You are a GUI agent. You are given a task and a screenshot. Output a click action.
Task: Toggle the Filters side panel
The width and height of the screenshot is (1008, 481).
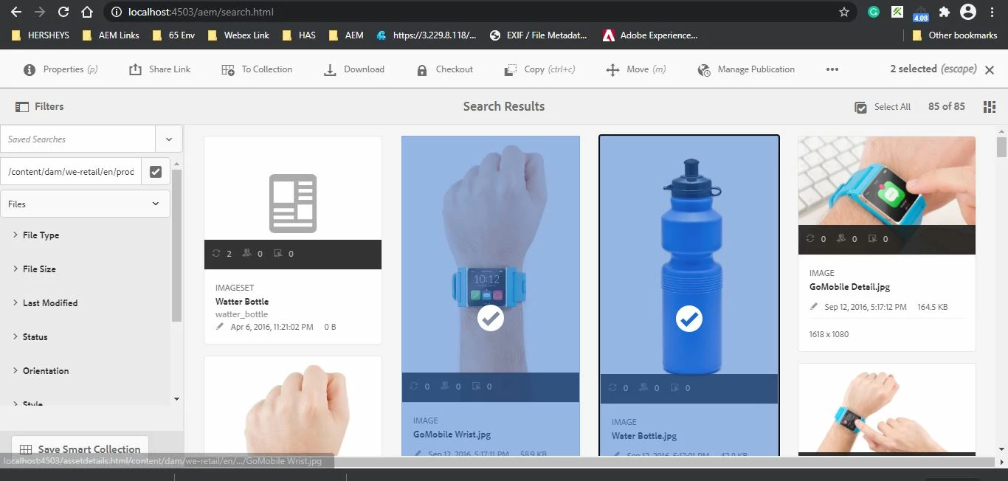pyautogui.click(x=40, y=106)
